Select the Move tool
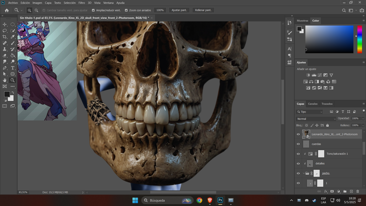 tap(4, 24)
